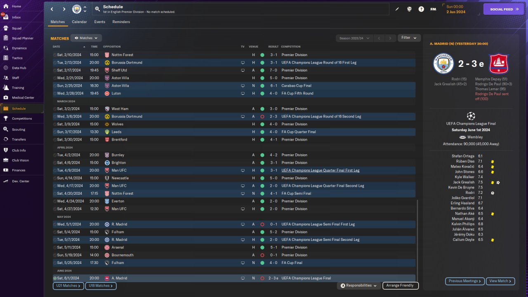Go back with the left arrow
528x297 pixels.
52,9
